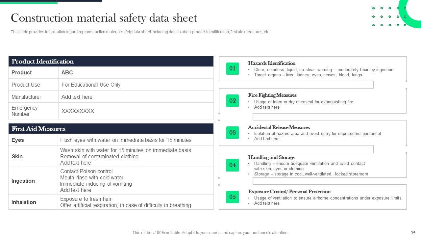Select the Accidental Release Measures heading

(279, 127)
